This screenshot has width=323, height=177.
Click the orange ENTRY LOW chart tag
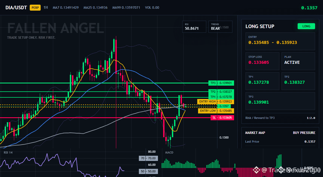(216, 111)
